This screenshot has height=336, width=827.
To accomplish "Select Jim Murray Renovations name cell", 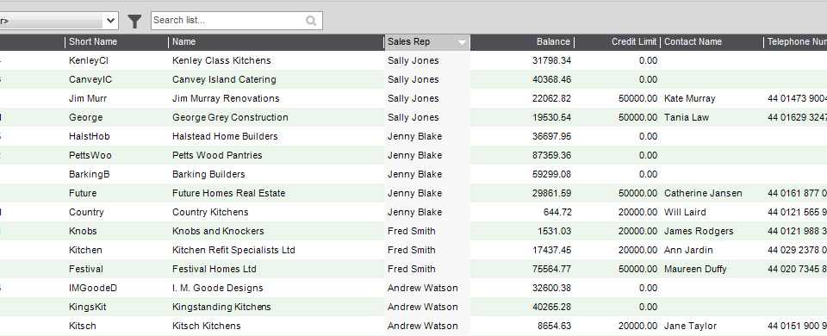I will [x=226, y=98].
